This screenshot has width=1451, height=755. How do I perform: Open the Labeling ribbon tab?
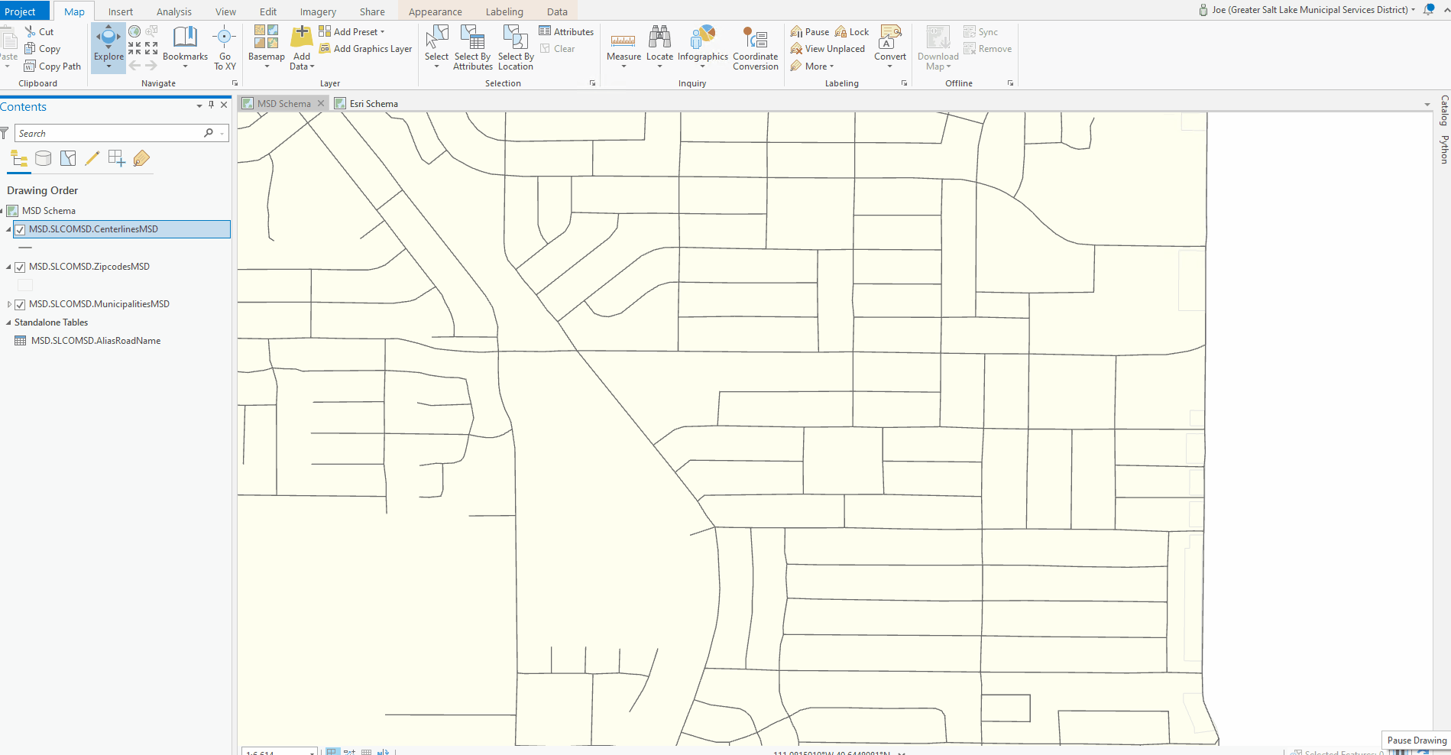coord(504,11)
